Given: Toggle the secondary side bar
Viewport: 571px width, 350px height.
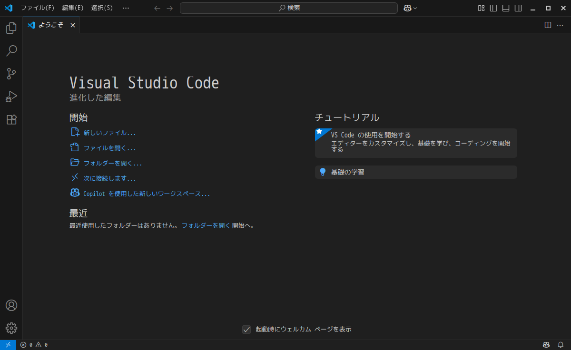Looking at the screenshot, I should (x=519, y=8).
